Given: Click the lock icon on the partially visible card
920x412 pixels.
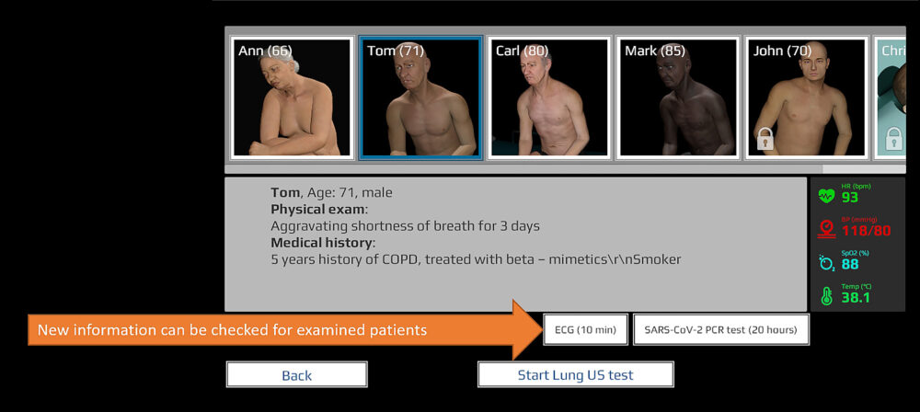Looking at the screenshot, I should [891, 139].
